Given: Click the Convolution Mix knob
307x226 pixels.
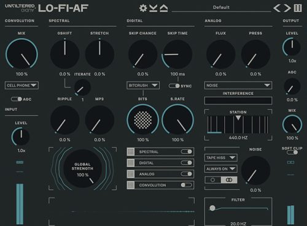Looking at the screenshot, I should 21,55.
